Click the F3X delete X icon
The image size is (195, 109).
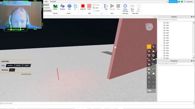[x=149, y=82]
